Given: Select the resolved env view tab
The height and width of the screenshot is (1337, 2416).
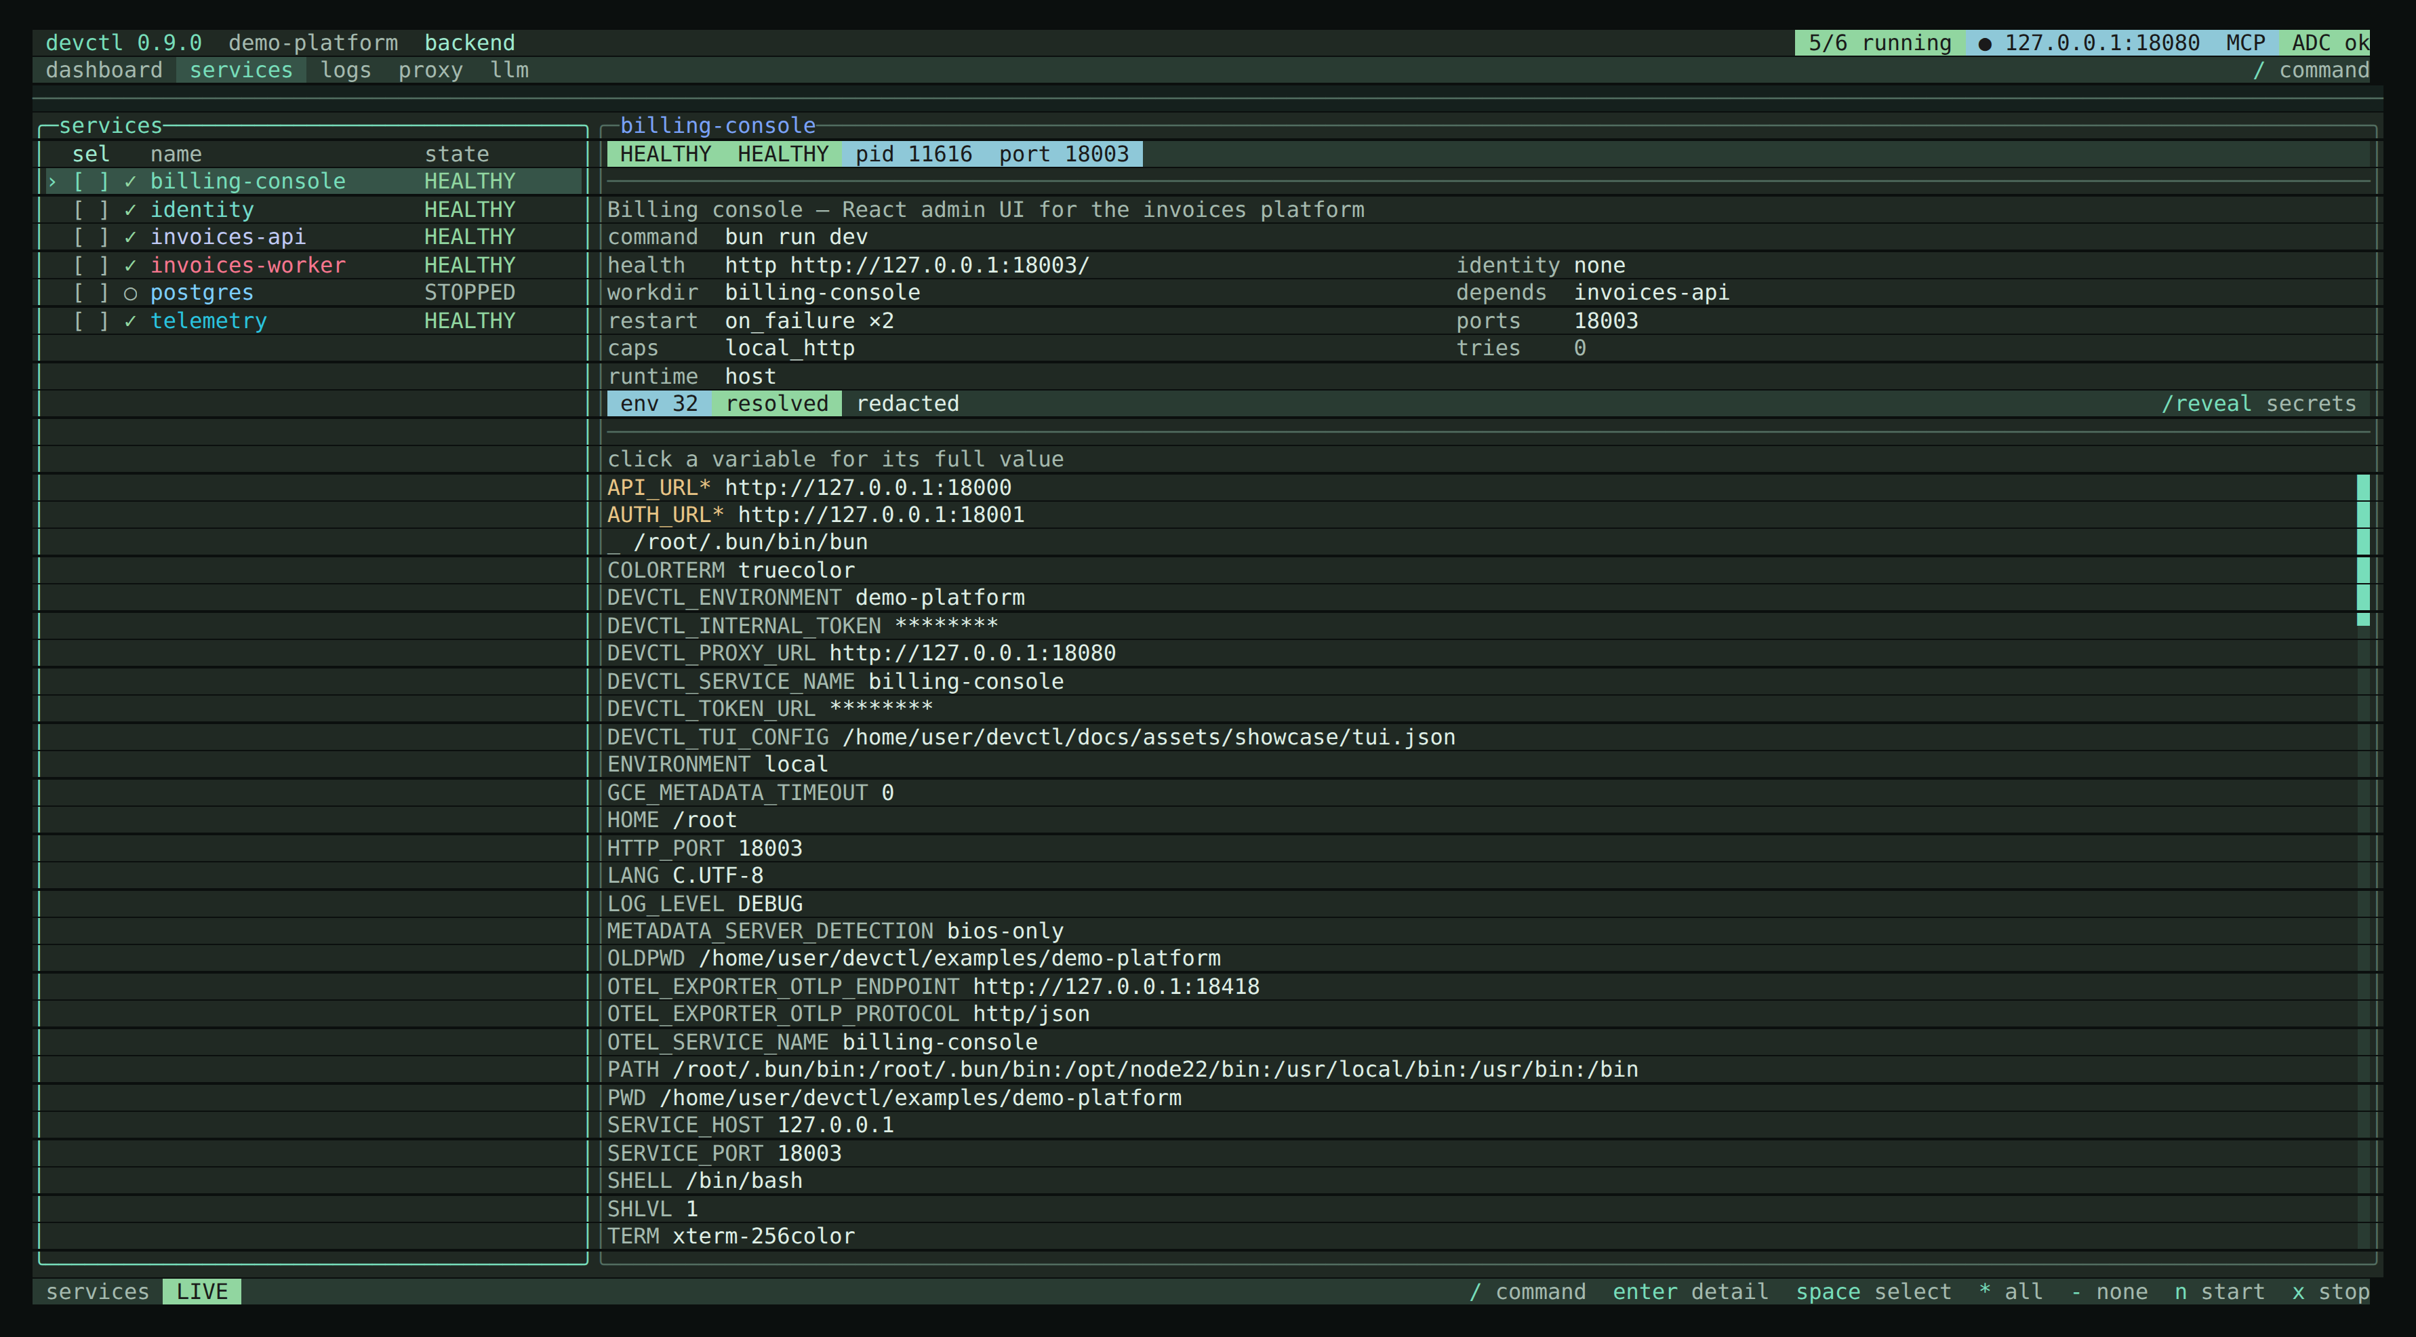Looking at the screenshot, I should (x=777, y=403).
